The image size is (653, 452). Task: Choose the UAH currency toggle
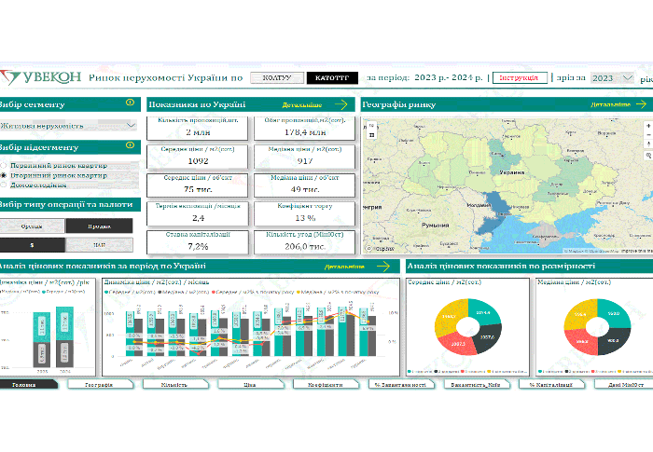pyautogui.click(x=100, y=245)
